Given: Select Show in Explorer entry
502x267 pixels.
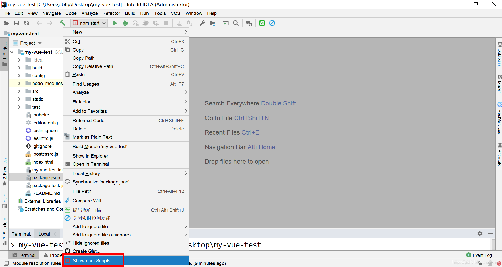Looking at the screenshot, I should (126, 156).
